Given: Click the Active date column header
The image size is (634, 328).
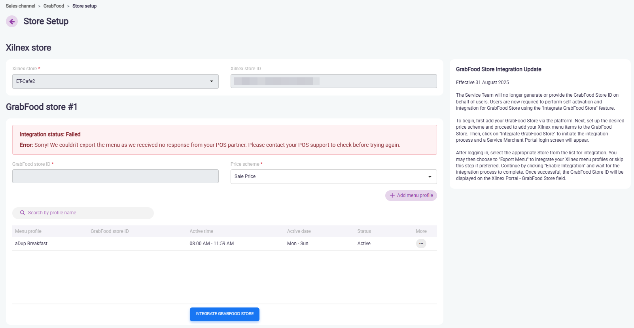Looking at the screenshot, I should tap(299, 231).
